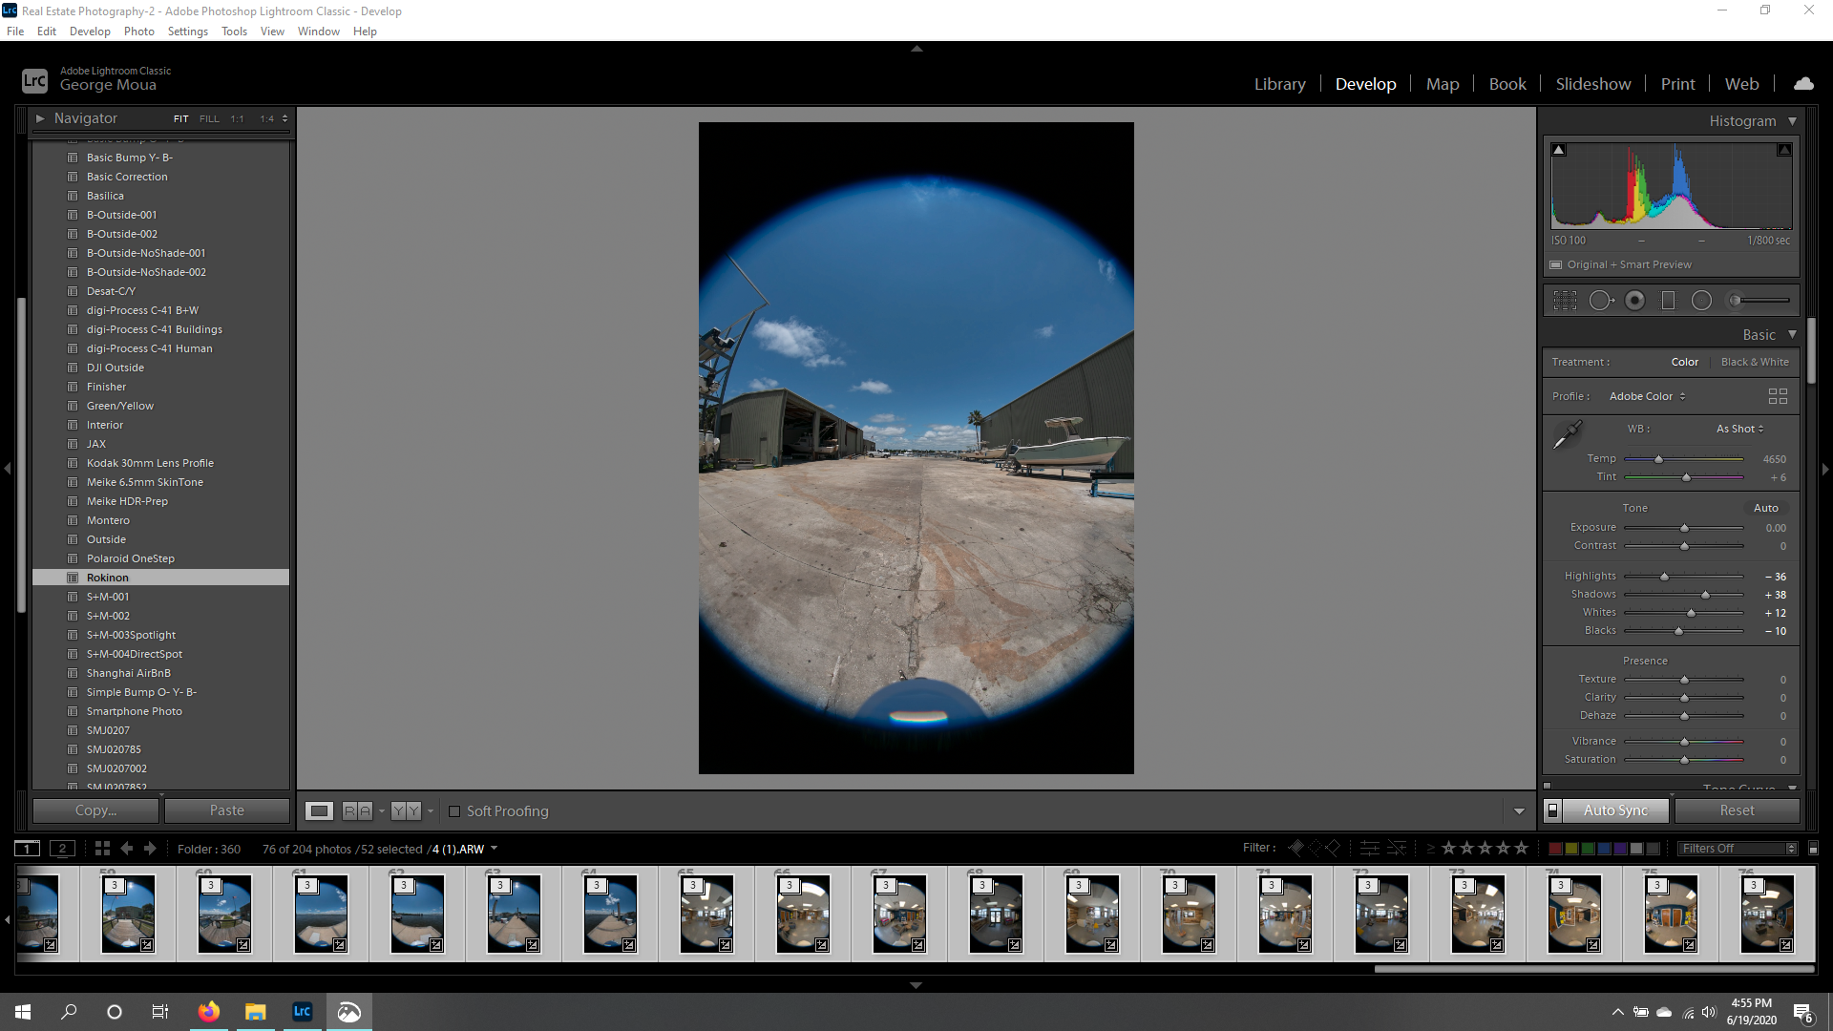Switch to the Slideshow module
This screenshot has height=1031, width=1833.
(x=1593, y=84)
